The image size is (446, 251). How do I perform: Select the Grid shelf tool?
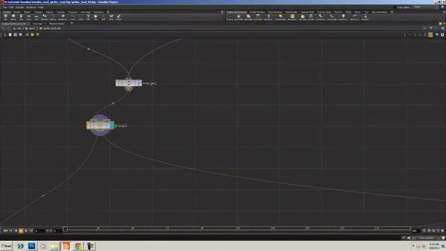coord(36,17)
